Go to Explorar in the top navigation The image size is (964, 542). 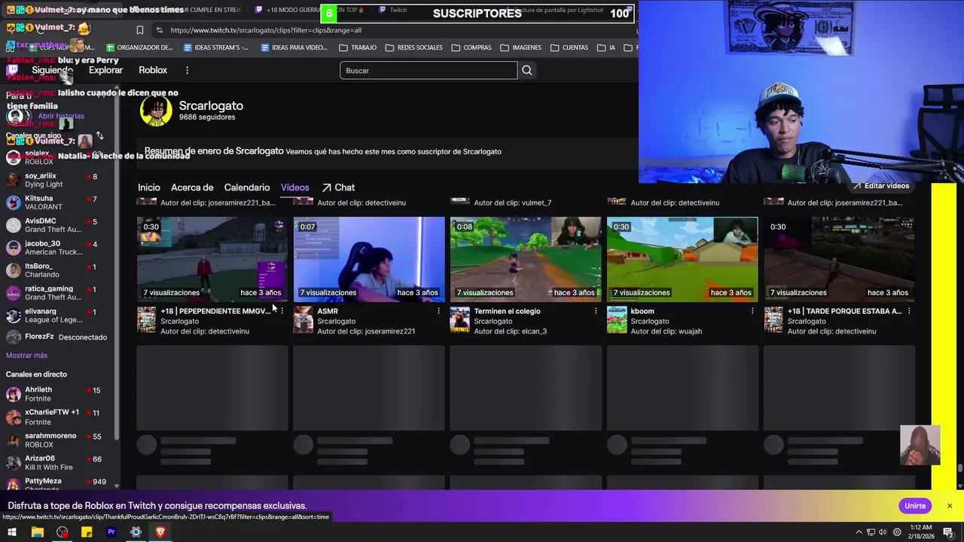(x=105, y=70)
